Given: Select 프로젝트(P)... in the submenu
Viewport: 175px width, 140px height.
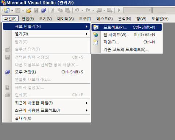Looking at the screenshot, I should [x=127, y=27].
